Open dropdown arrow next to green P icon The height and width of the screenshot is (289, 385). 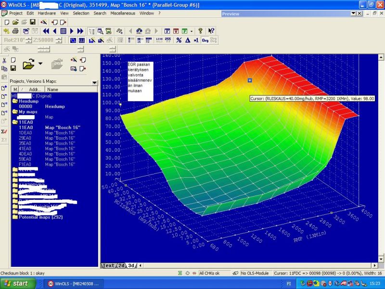(x=192, y=31)
